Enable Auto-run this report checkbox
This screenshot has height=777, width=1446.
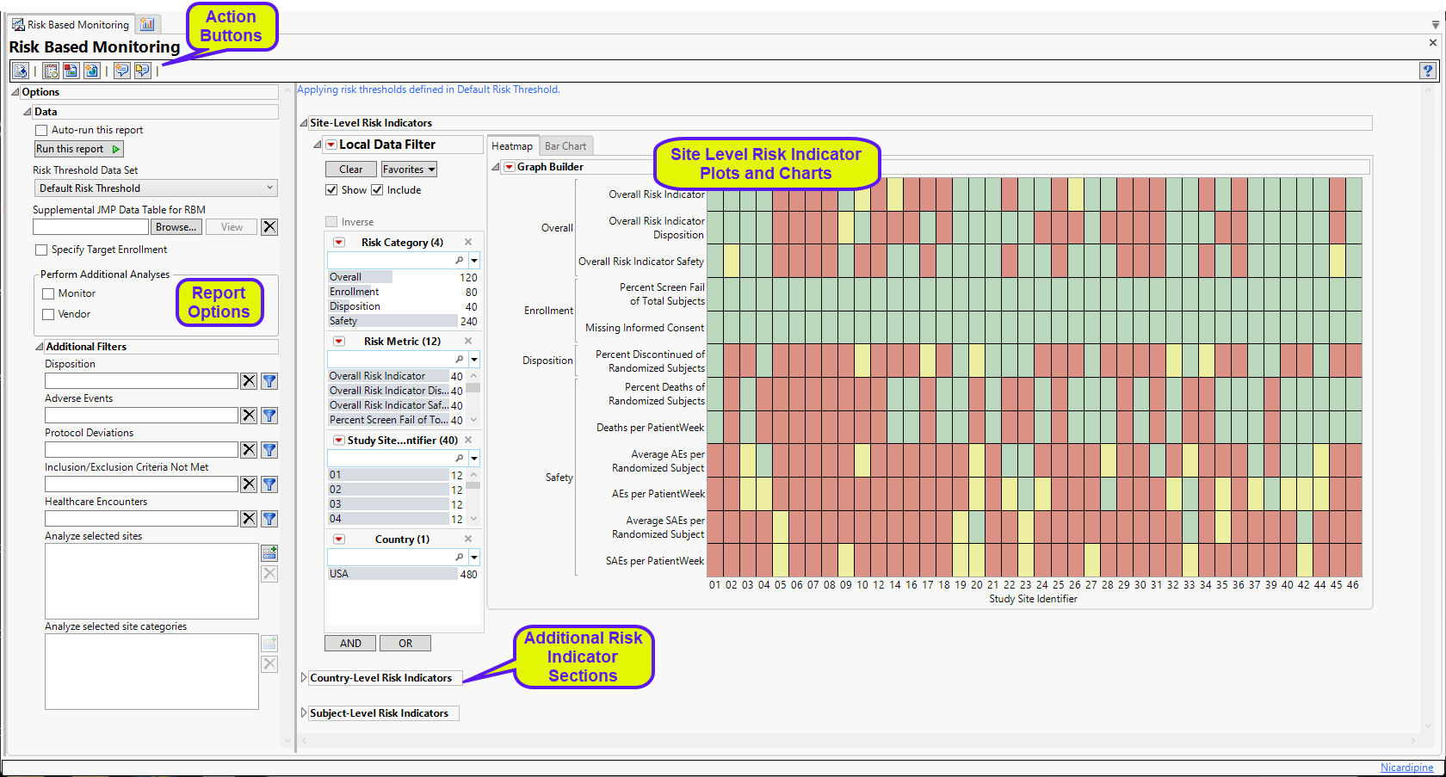click(x=41, y=130)
